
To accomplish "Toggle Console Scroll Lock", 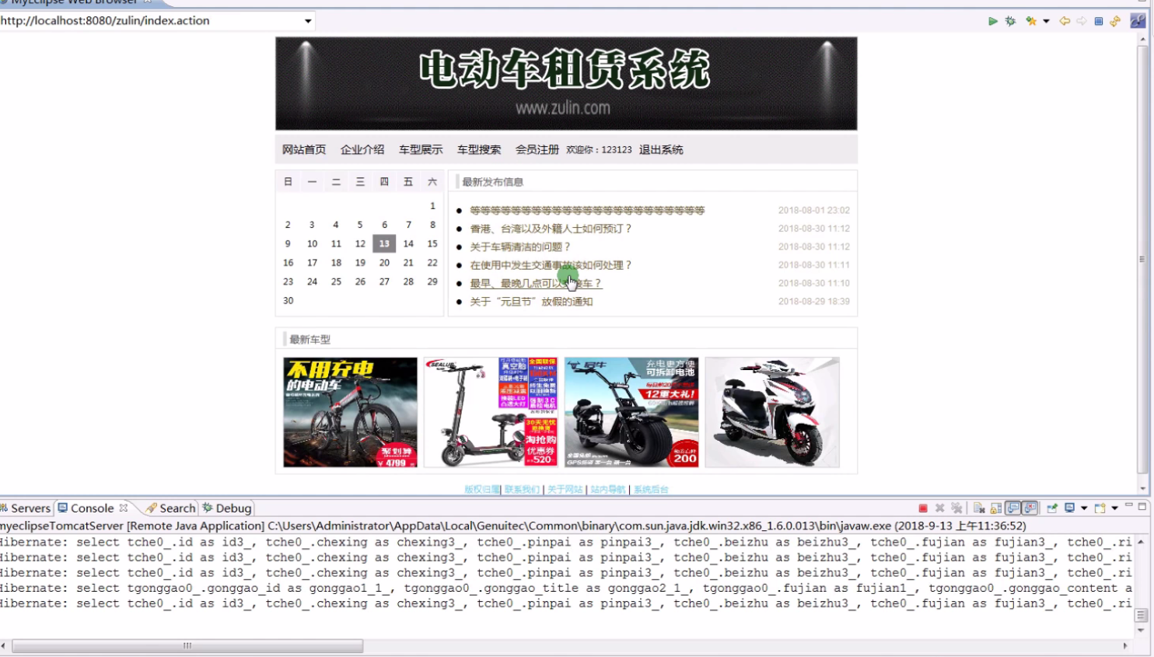I will point(995,508).
